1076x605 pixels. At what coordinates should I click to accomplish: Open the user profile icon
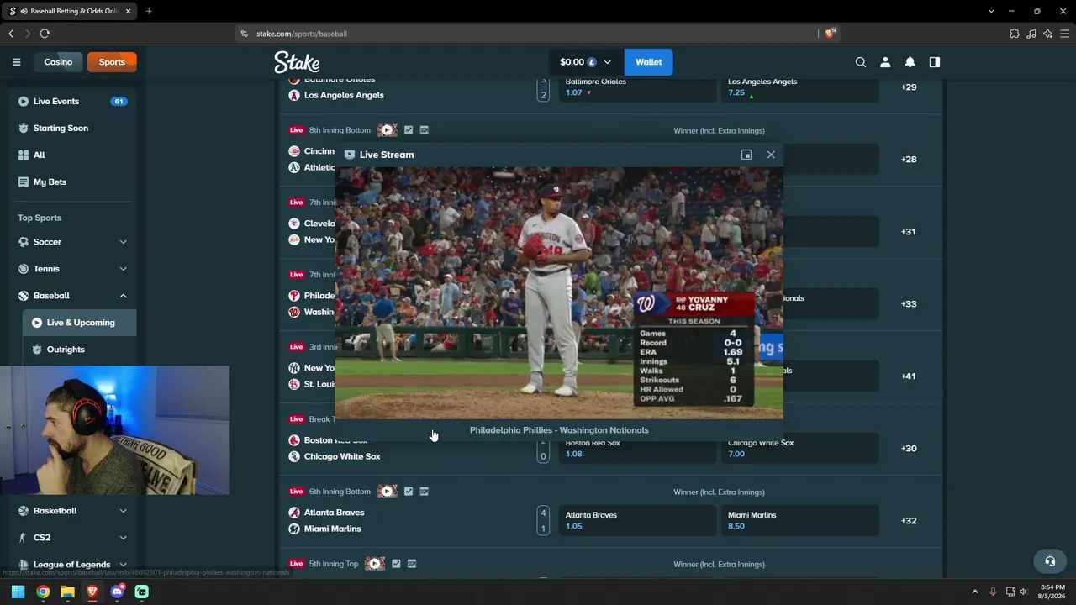(x=885, y=62)
